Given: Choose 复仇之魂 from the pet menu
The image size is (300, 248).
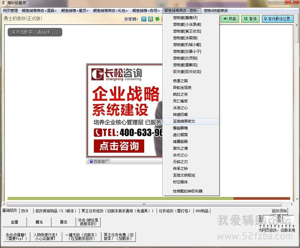Looking at the screenshot, I should point(190,148).
